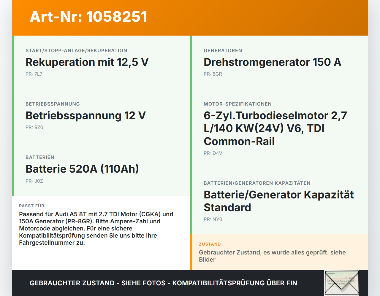Screen dimensions: 380x296
Task: Click the Art-Nr: 1058251 header title
Action: tap(88, 17)
